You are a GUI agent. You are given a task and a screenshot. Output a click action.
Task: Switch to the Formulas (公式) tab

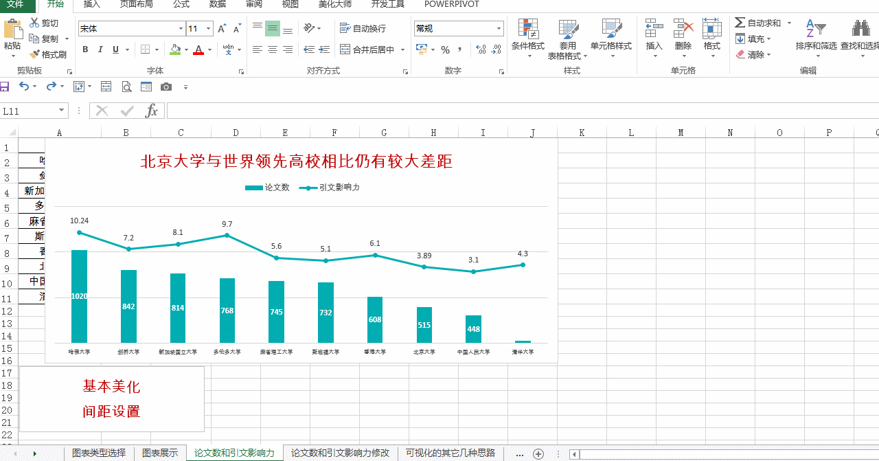click(181, 4)
